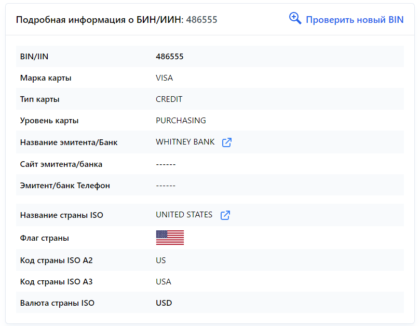420x326 pixels.
Task: Click heading 'Подробная информация о БИН/ИИН'
Action: click(100, 20)
